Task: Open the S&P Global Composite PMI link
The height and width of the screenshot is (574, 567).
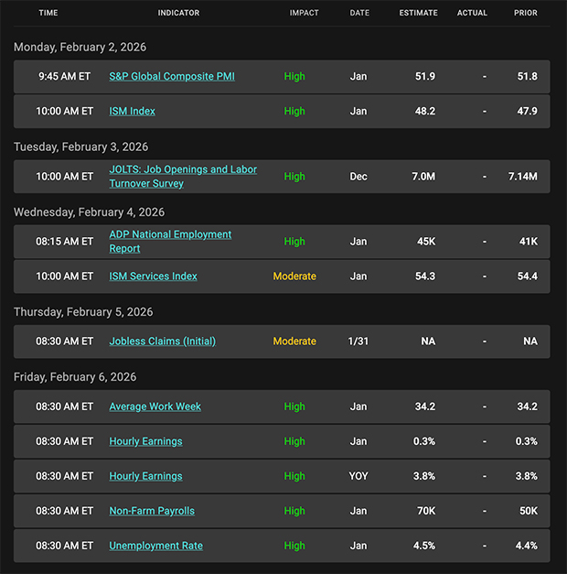Action: click(172, 77)
